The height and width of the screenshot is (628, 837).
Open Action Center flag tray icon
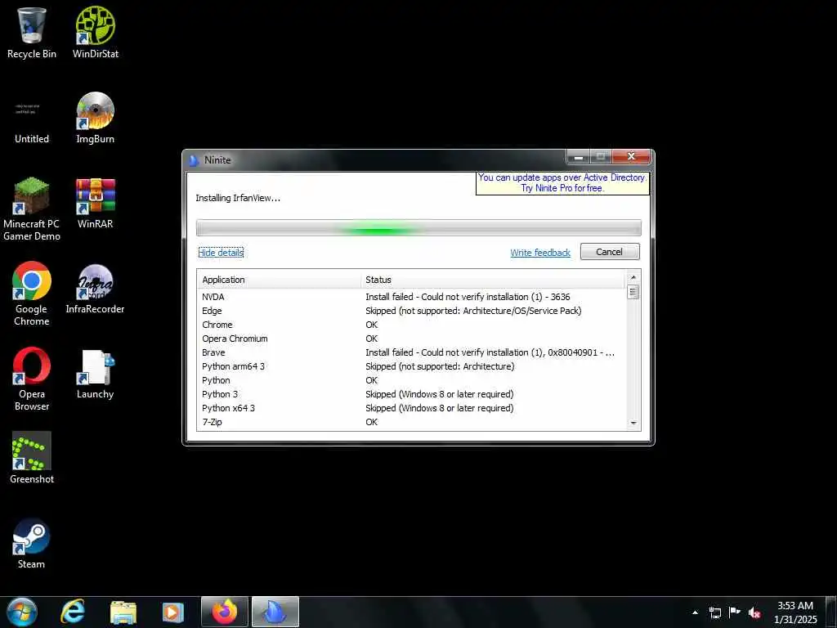point(735,612)
